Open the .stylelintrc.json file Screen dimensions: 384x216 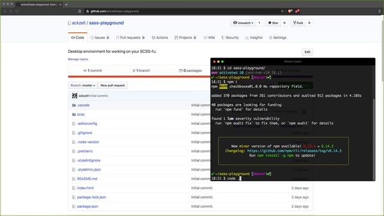[89, 169]
